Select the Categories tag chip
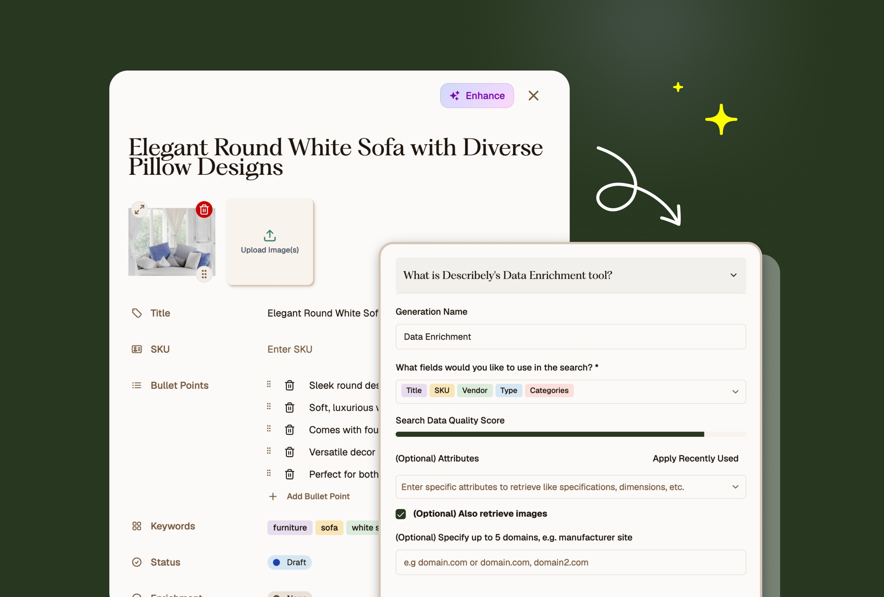 tap(549, 390)
